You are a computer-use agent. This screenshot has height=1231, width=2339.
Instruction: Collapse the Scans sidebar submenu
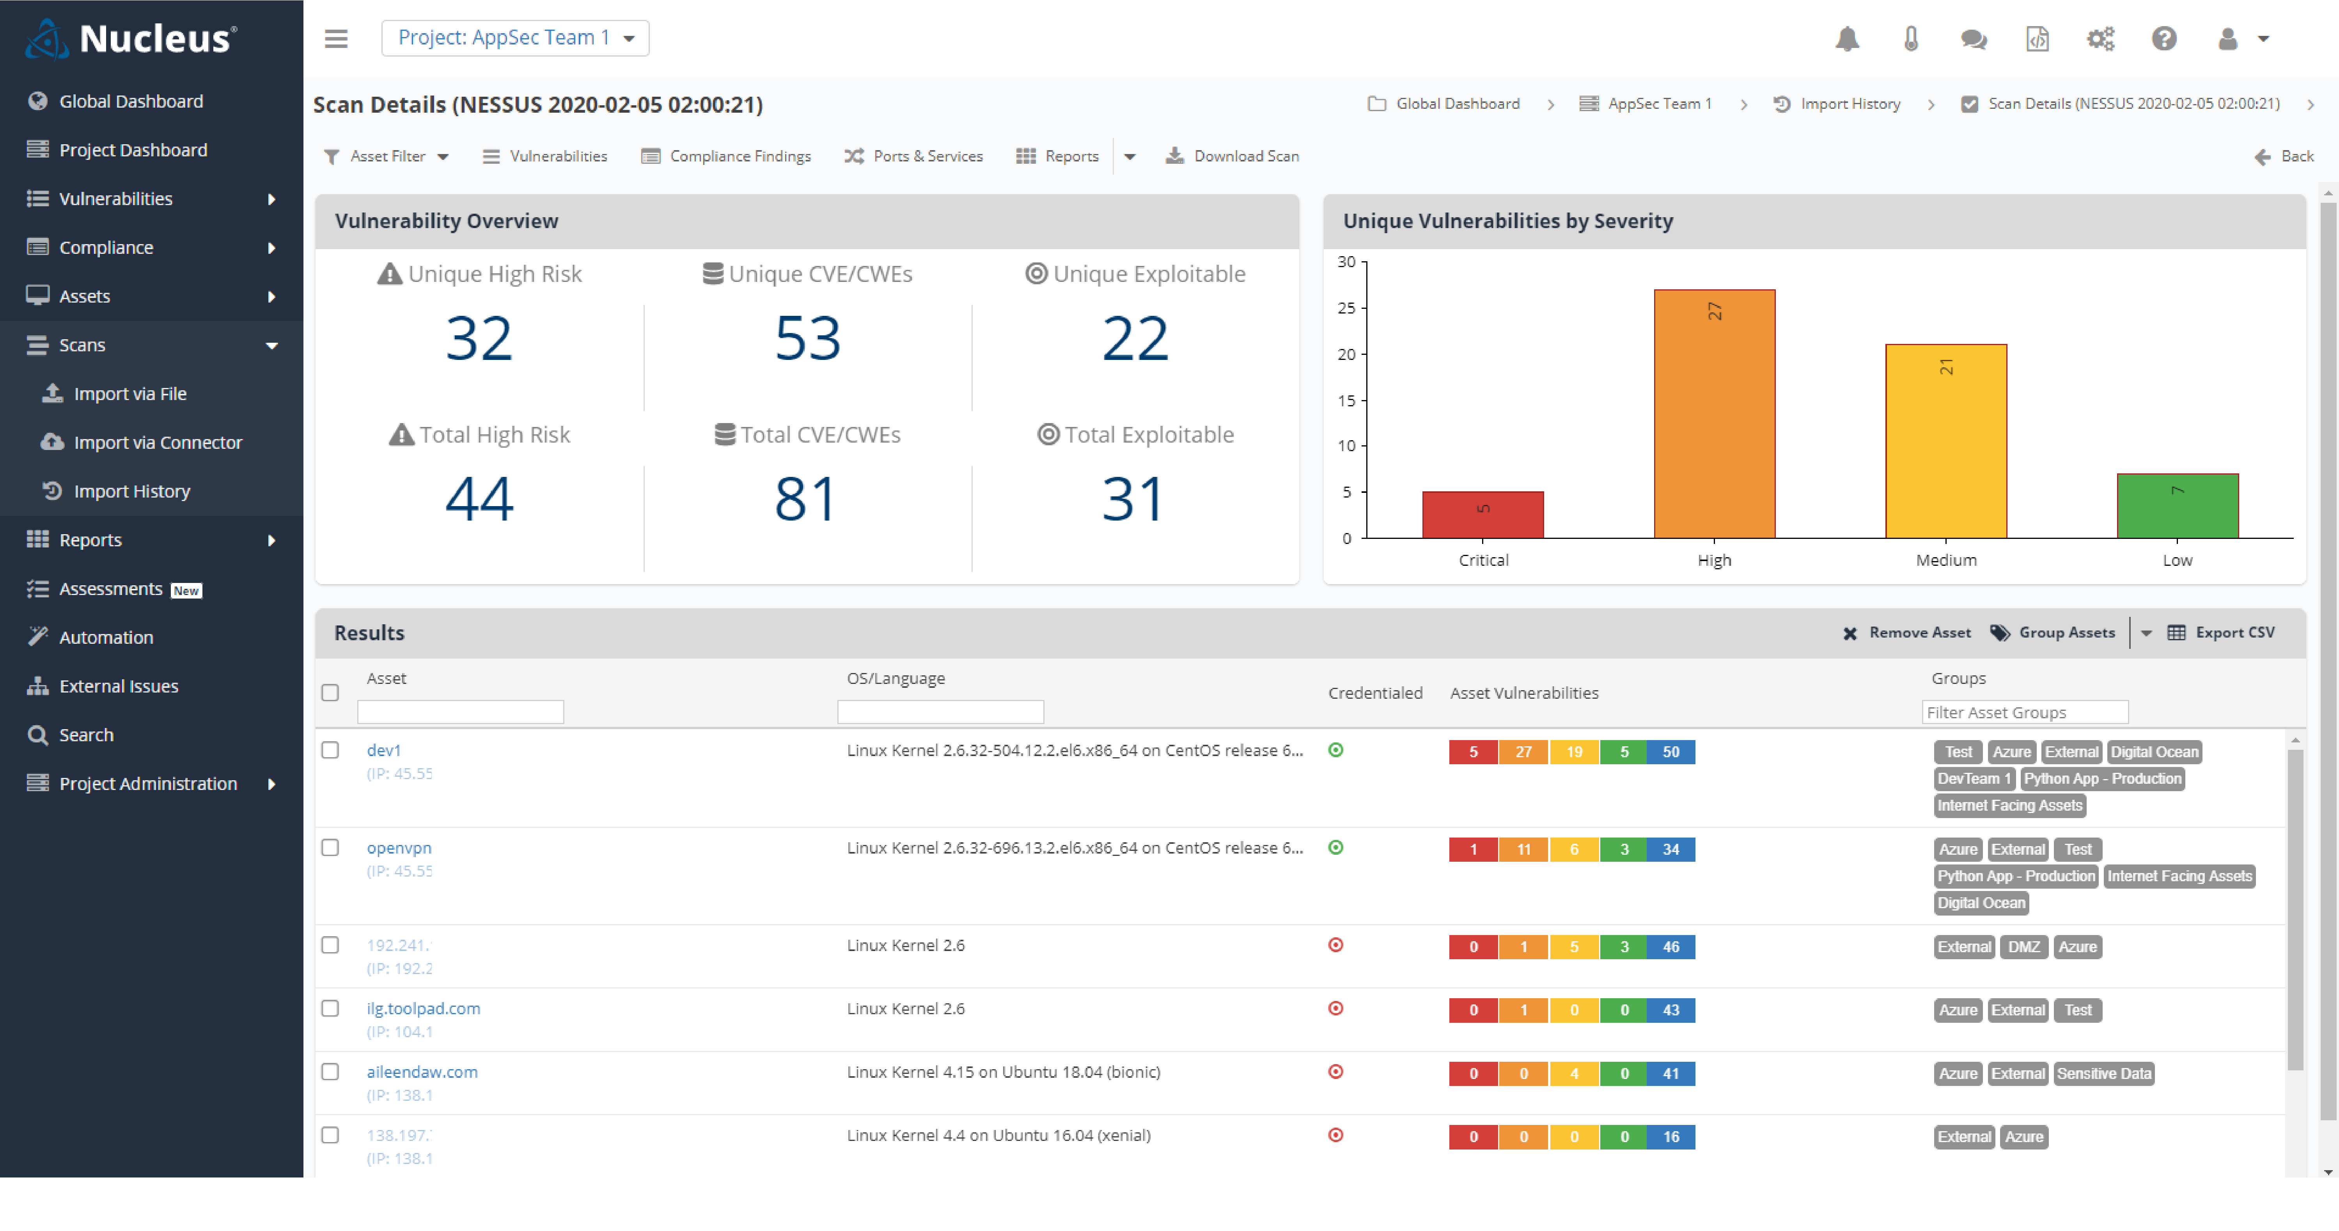click(271, 346)
